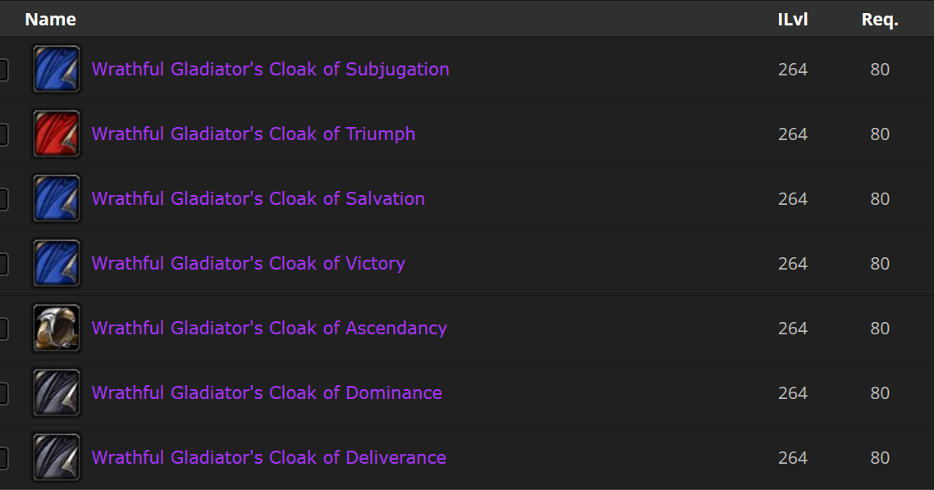Sort items by ILvl column header

tap(793, 20)
